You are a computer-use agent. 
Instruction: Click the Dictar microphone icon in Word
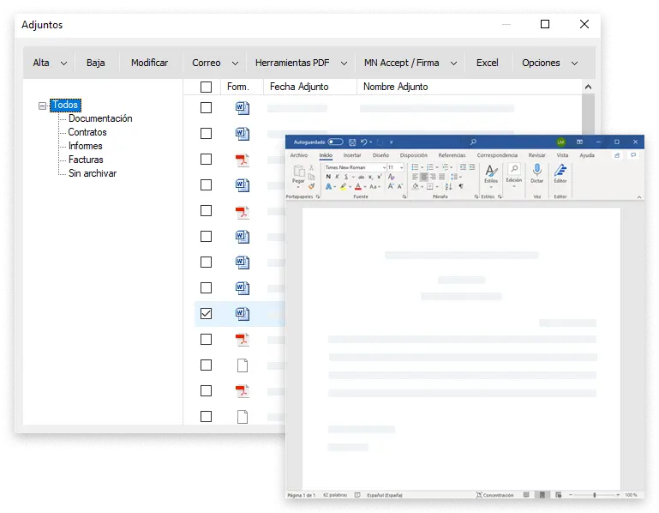[536, 171]
